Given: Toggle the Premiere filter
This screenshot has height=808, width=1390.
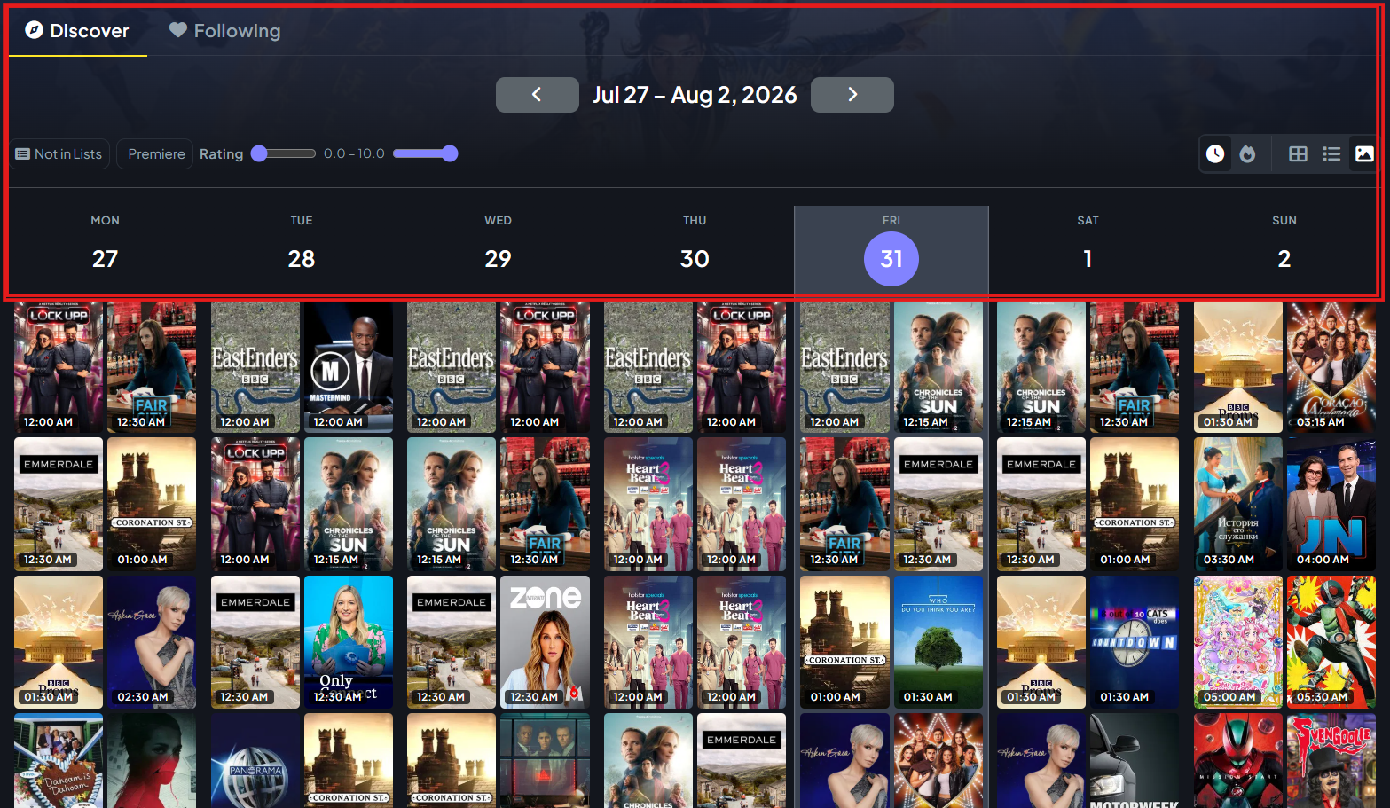Looking at the screenshot, I should click(x=155, y=154).
